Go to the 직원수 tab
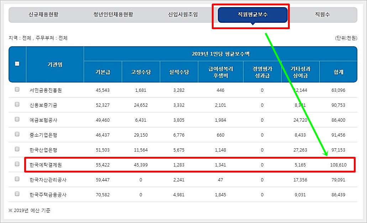Image resolution: width=367 pixels, height=223 pixels. point(322,15)
